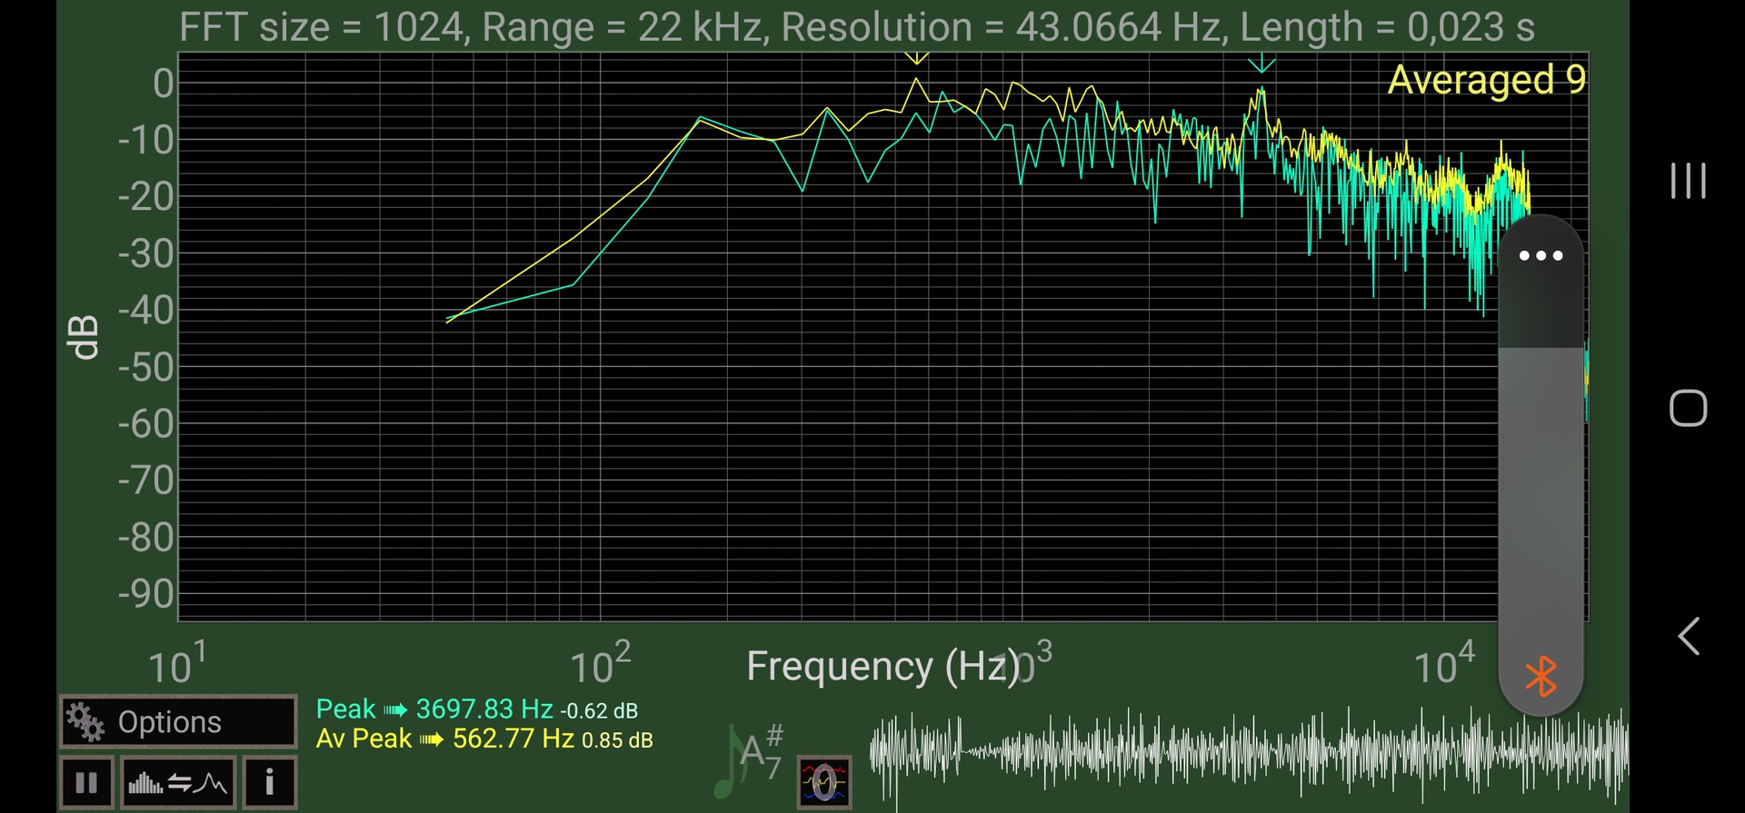This screenshot has width=1745, height=813.
Task: Pause the spectrum analyzer
Action: 86,782
